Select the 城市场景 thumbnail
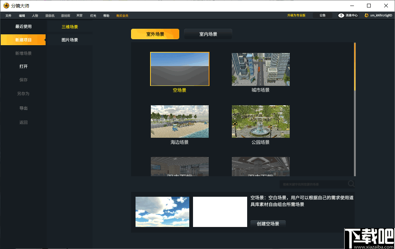 click(261, 69)
